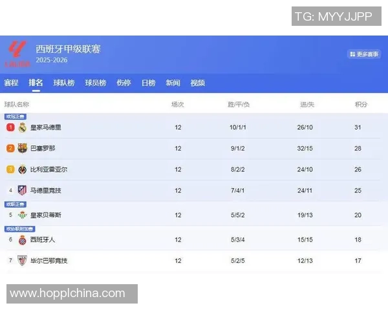Open the 球员榜 tab
388x310 pixels.
point(96,83)
